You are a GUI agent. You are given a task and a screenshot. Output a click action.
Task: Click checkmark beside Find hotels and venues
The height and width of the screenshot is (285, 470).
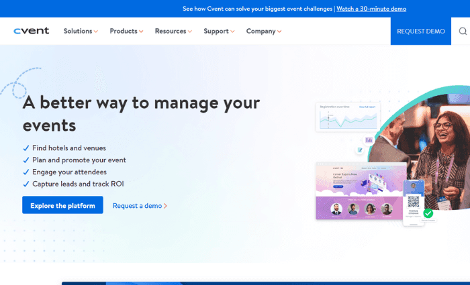pyautogui.click(x=26, y=148)
